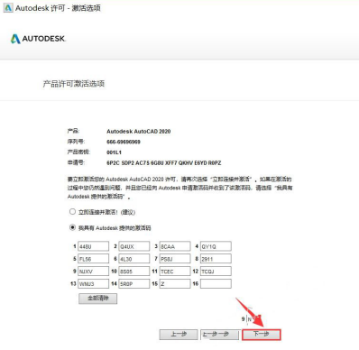Focus activation code field 2 containing Q4UX
The width and height of the screenshot is (359, 350).
(134, 246)
